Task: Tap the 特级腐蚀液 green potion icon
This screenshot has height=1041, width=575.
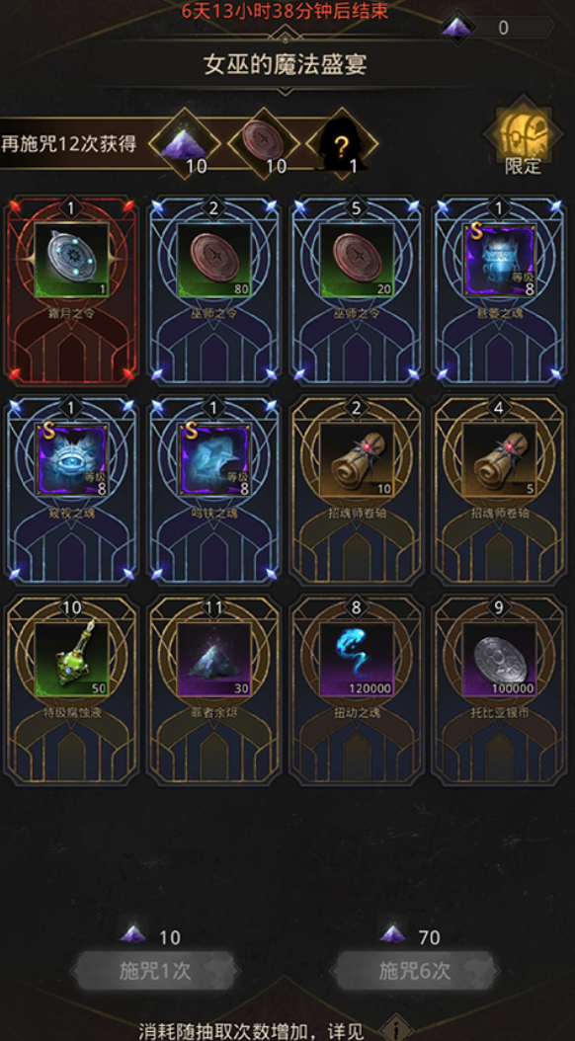Action: pyautogui.click(x=72, y=660)
